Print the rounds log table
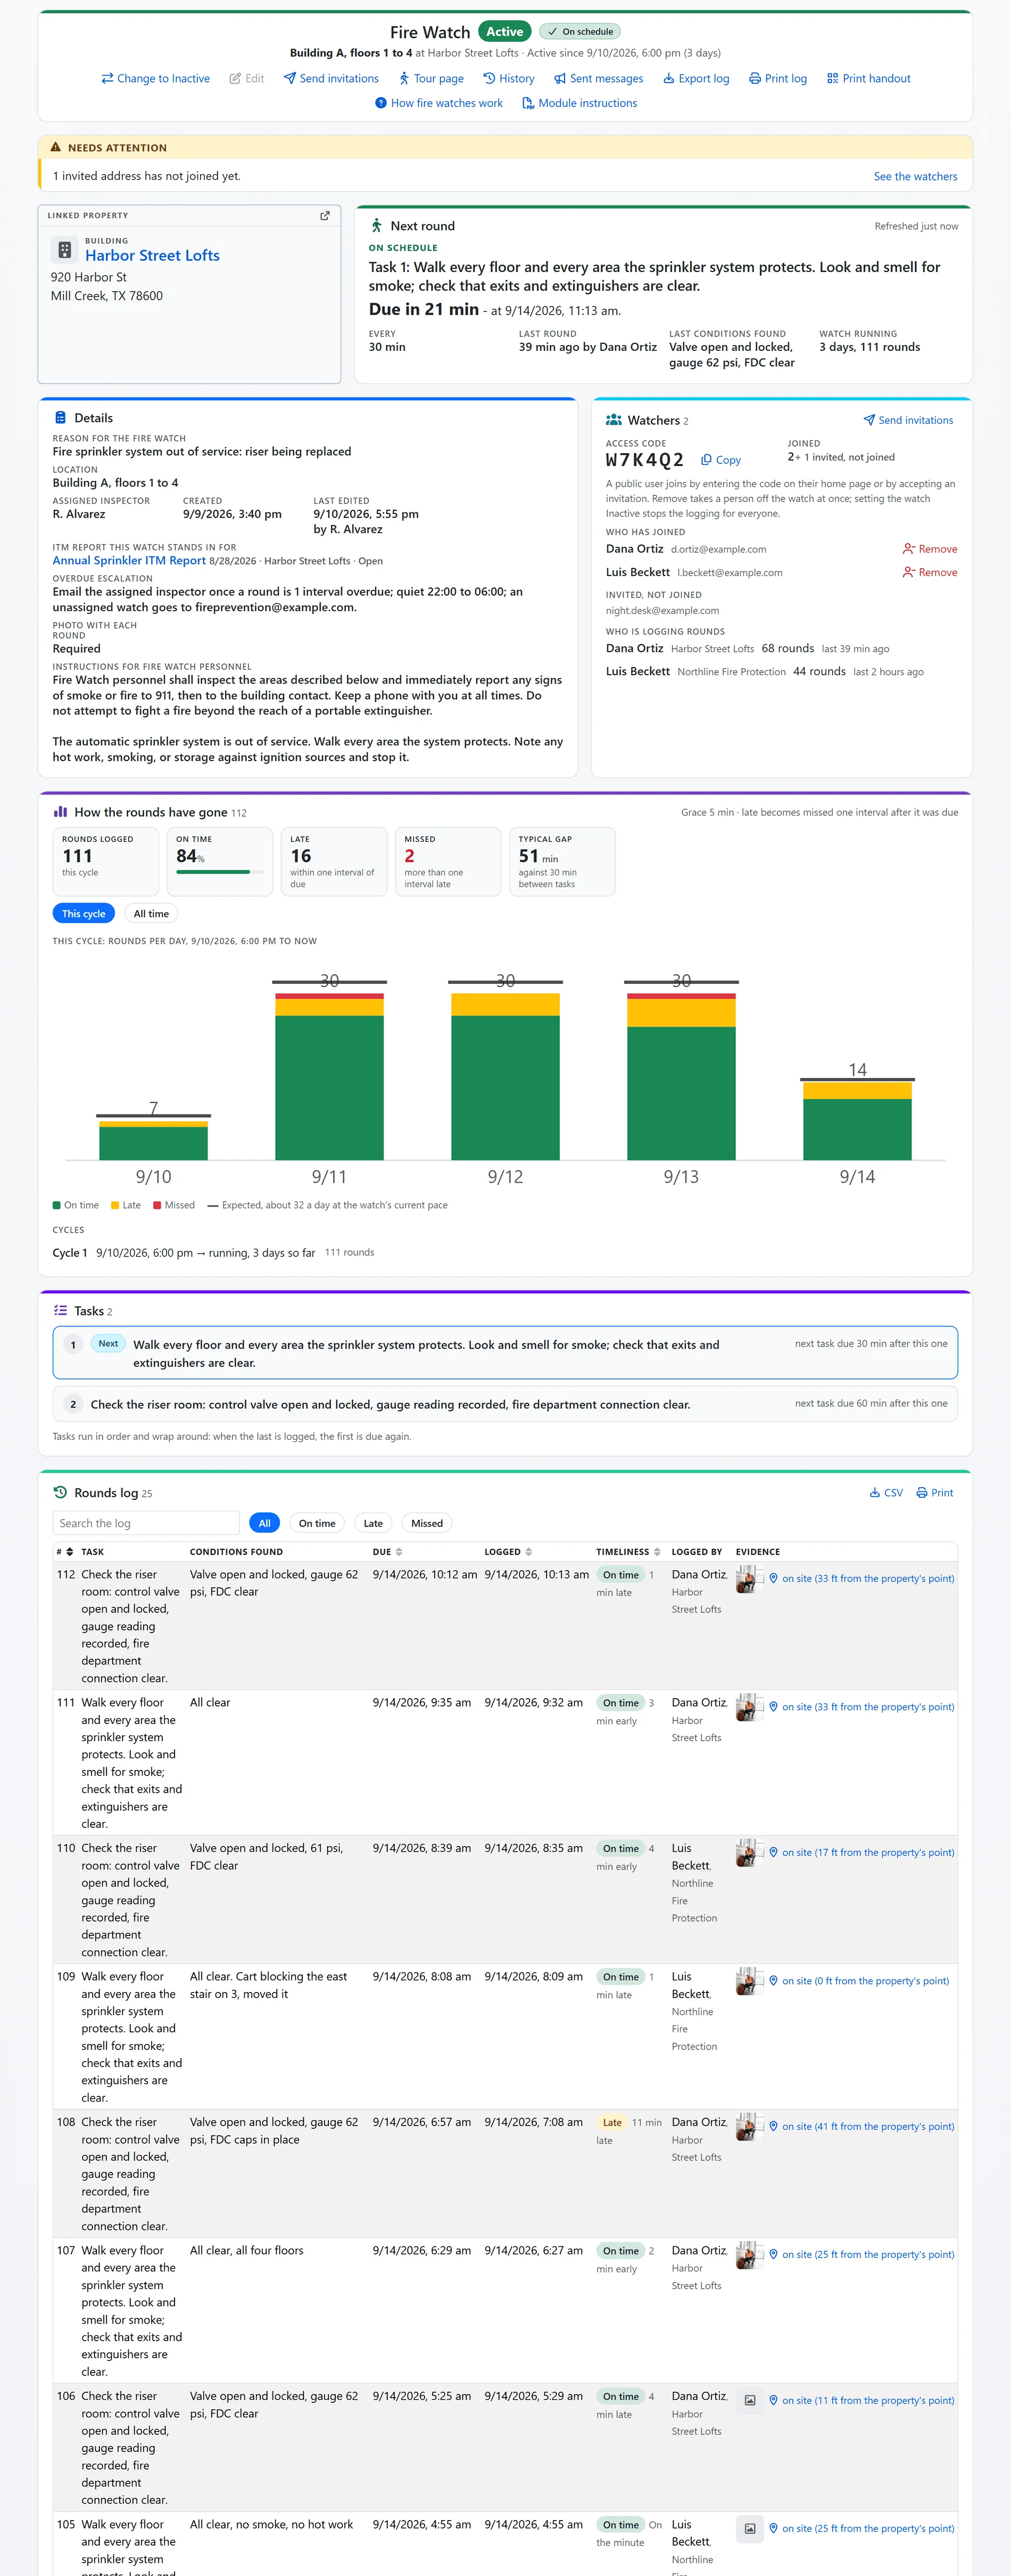The height and width of the screenshot is (2576, 1011). coord(935,1493)
